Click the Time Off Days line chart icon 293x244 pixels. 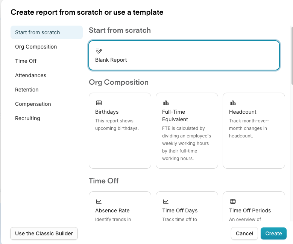(x=166, y=201)
